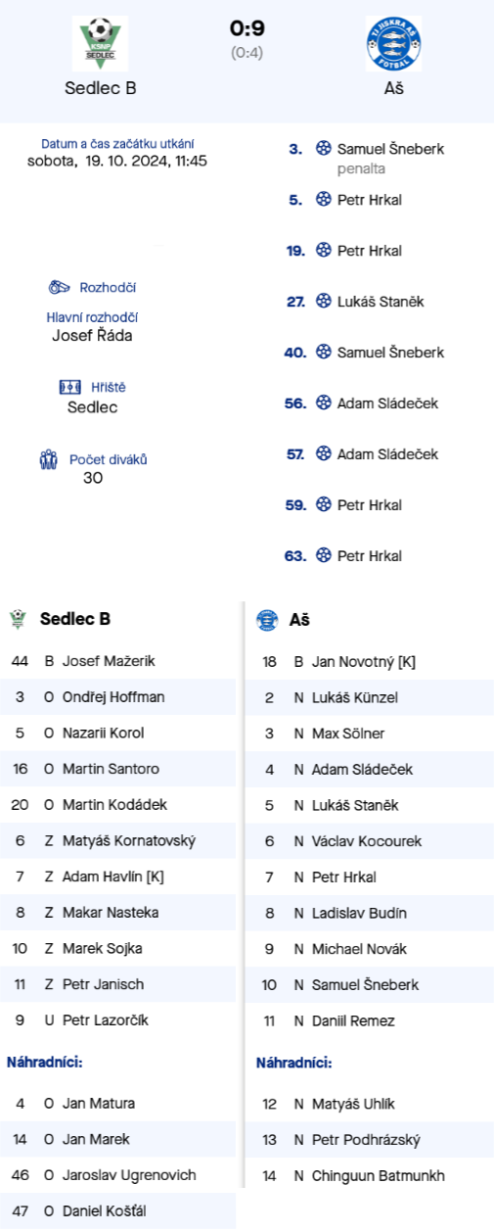The width and height of the screenshot is (494, 1232).
Task: Click the spectators icon beside Počet diváků
Action: [50, 458]
